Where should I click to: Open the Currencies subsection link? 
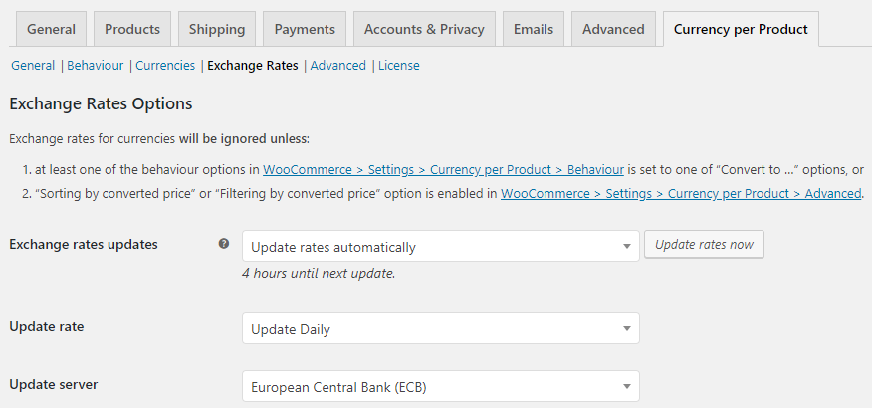click(x=165, y=66)
